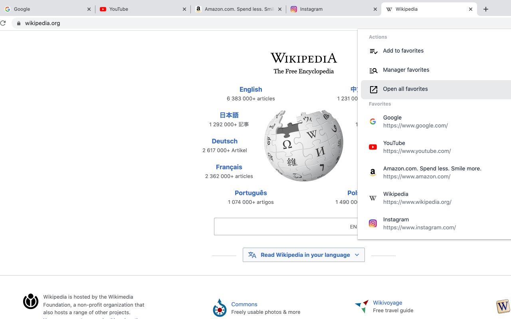Expand Read Wikipedia in your language
Viewport: 511px width, 319px height.
[x=304, y=255]
